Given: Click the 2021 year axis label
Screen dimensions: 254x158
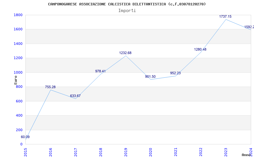Looking at the screenshot, I should (x=176, y=152).
